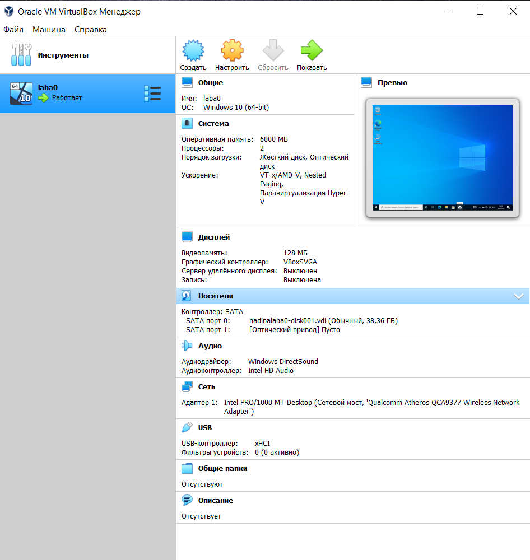The width and height of the screenshot is (530, 560).
Task: Click the Сеть network icon
Action: coord(187,386)
